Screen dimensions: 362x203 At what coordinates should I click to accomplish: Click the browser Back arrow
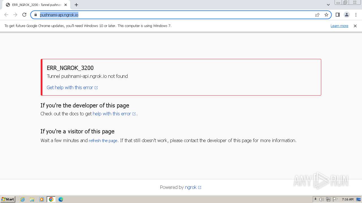(6, 15)
